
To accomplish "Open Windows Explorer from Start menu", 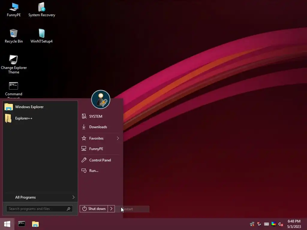I will (40, 107).
